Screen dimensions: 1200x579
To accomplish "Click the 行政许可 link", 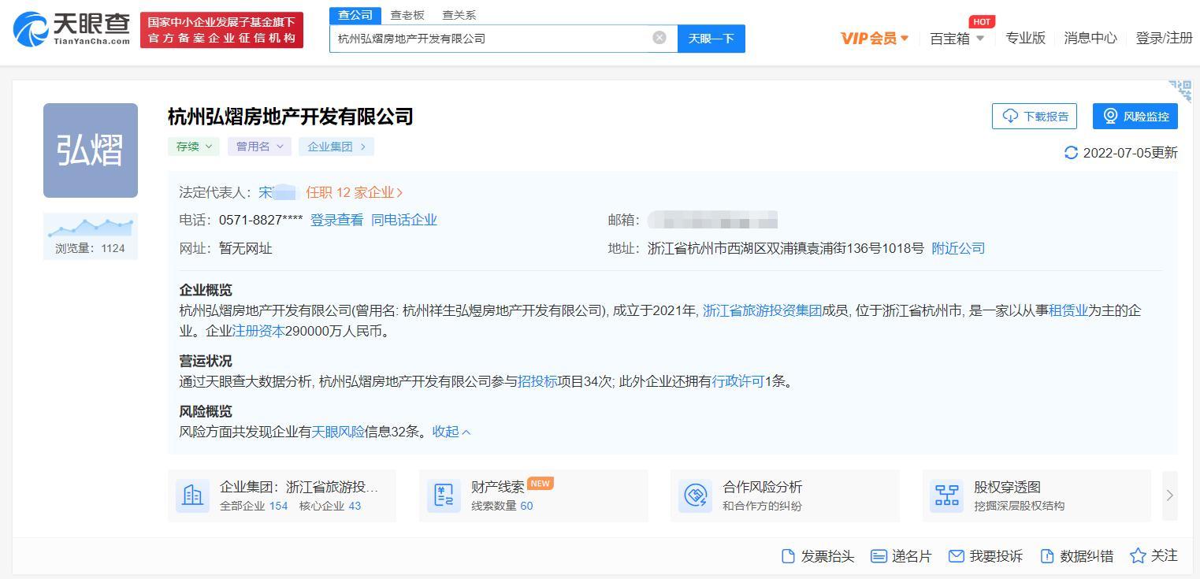I will click(738, 381).
